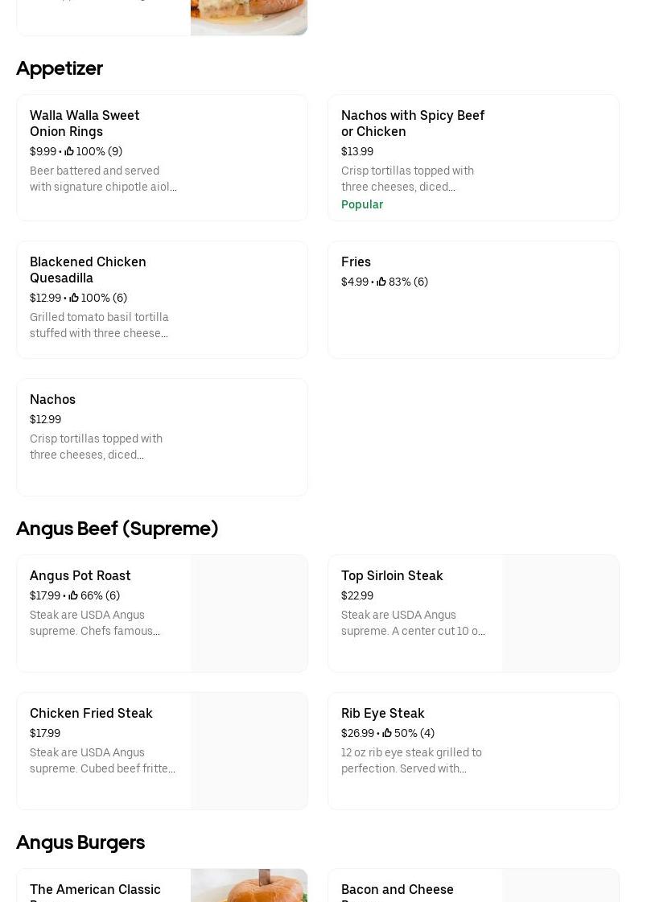Select the Top Sirloin Steak title
Screen dimensions: 647x902
(x=392, y=575)
